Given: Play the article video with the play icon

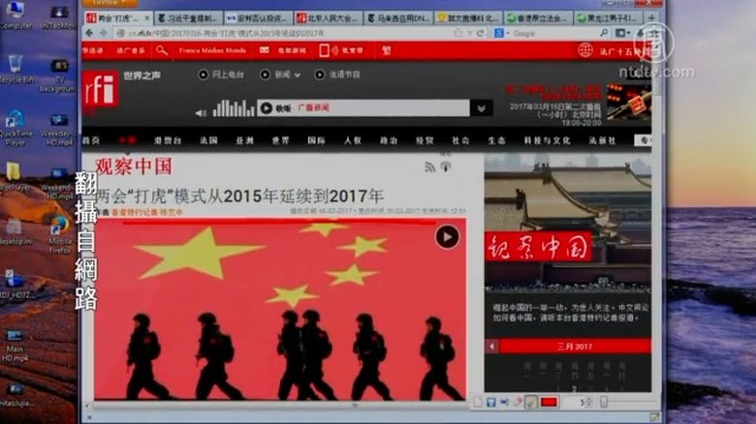Looking at the screenshot, I should coord(447,236).
